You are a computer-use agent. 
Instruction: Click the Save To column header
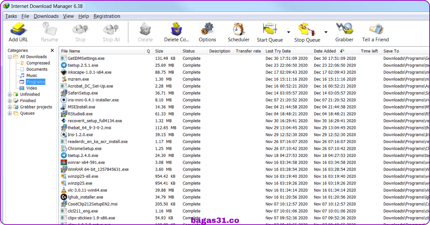click(405, 51)
